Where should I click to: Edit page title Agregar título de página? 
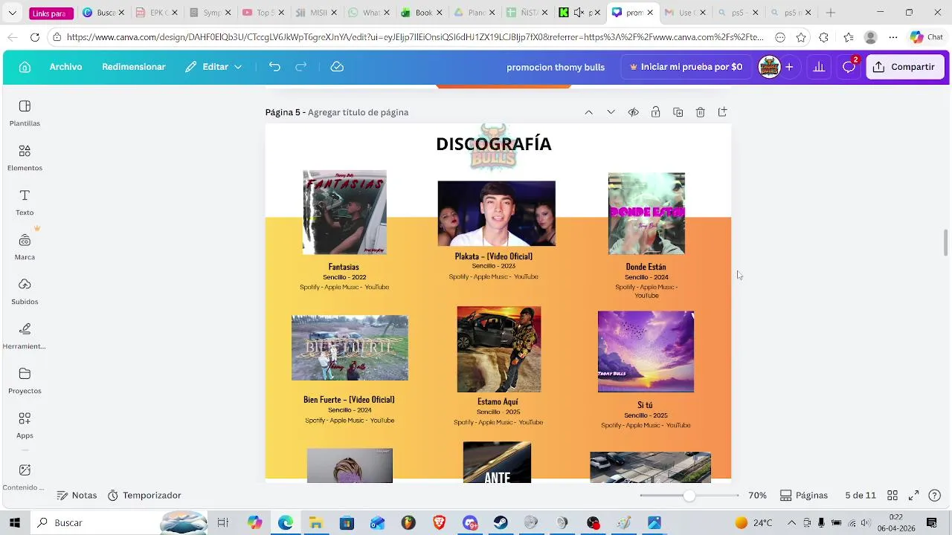pos(358,112)
